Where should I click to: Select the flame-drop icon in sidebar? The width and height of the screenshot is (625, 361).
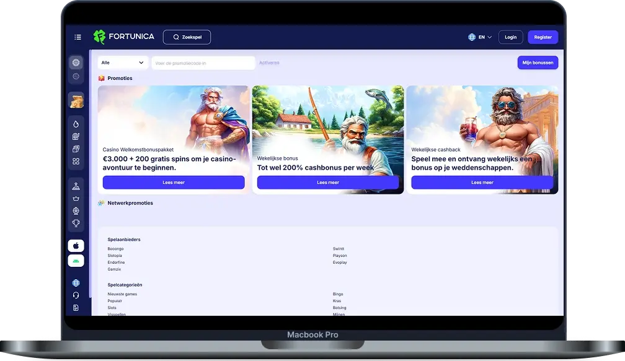click(x=76, y=124)
